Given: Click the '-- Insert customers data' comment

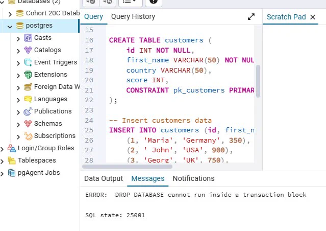Looking at the screenshot, I should tap(160, 121).
